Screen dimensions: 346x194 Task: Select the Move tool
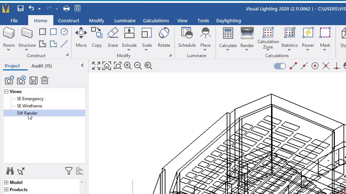[x=81, y=37]
